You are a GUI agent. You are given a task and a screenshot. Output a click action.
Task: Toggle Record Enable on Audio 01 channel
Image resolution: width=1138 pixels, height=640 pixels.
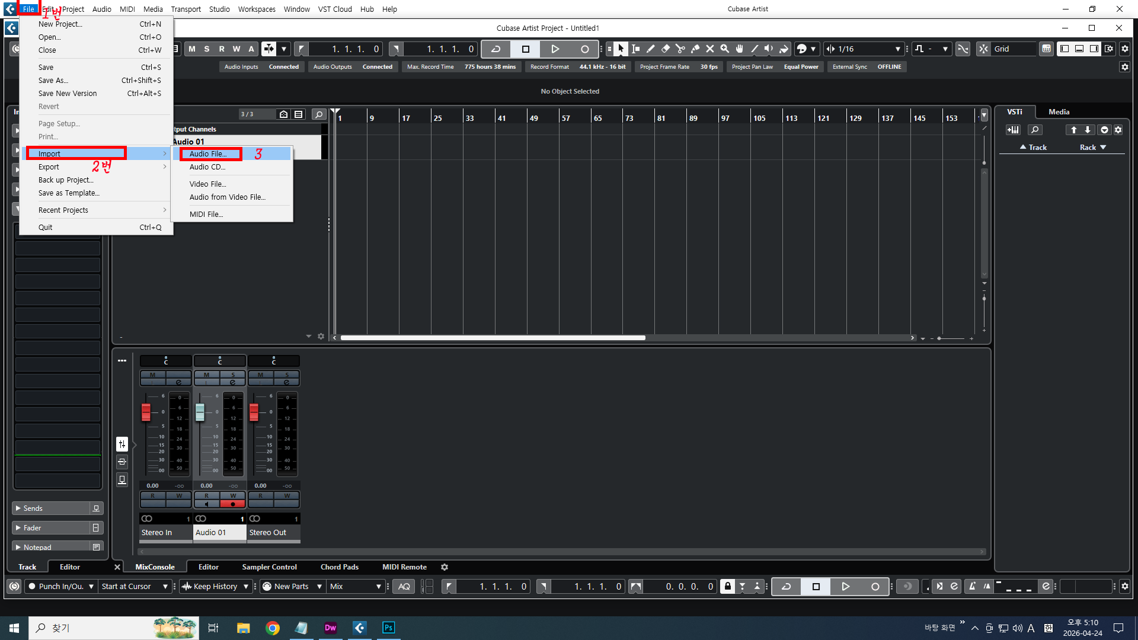233,504
